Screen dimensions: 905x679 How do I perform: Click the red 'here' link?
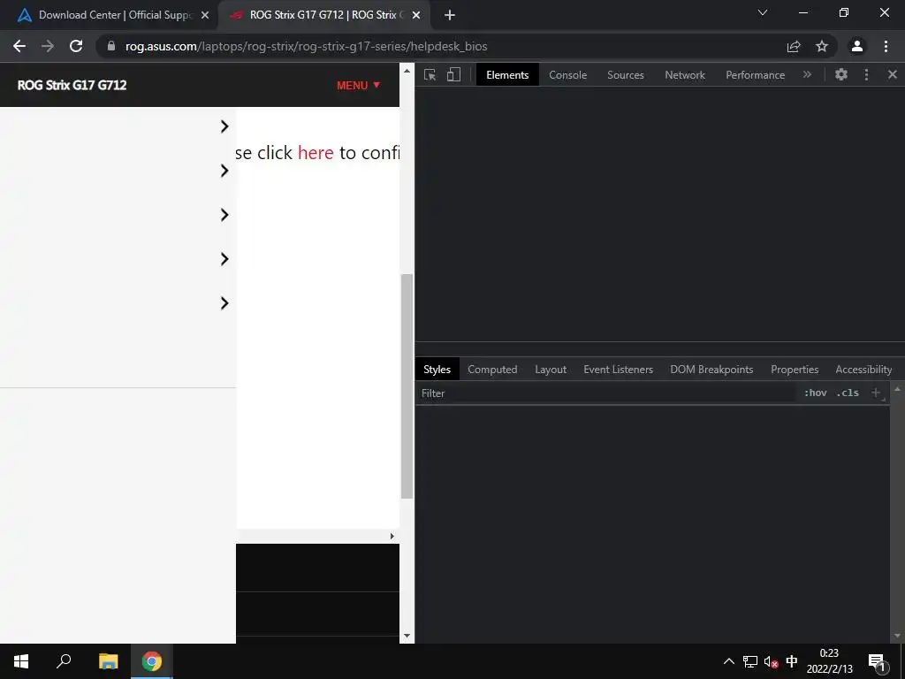[316, 153]
